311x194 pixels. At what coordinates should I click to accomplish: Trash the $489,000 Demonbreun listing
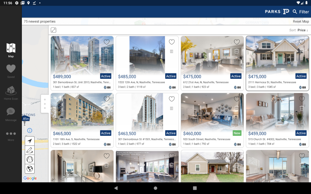click(107, 51)
